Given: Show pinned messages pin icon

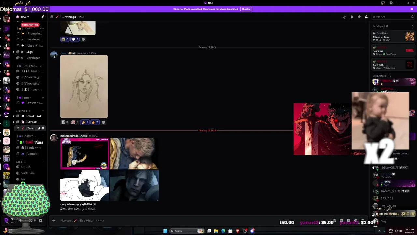Looking at the screenshot, I should pyautogui.click(x=359, y=17).
